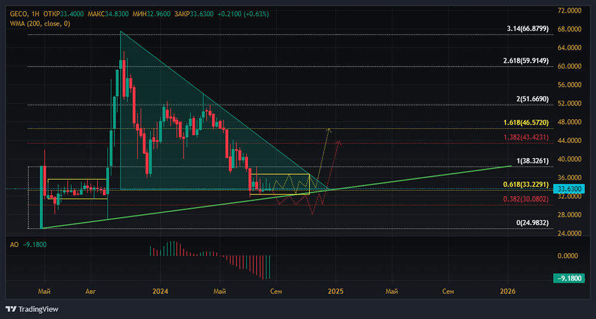
Task: Click the 1.382(43.4231) Fibonacci level label
Action: pyautogui.click(x=526, y=137)
